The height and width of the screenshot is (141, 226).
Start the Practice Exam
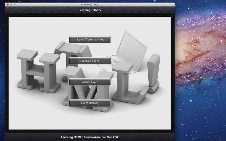(90, 61)
